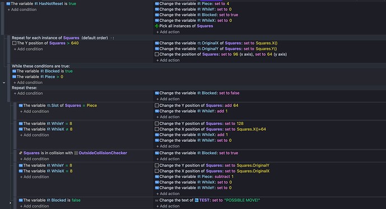Click value 64 in Y position add action
Screen dimensions: 386x209
(x=236, y=106)
